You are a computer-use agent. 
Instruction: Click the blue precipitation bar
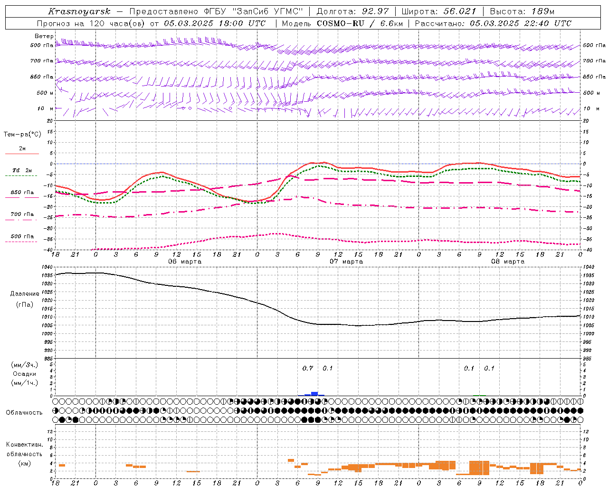click(x=314, y=394)
